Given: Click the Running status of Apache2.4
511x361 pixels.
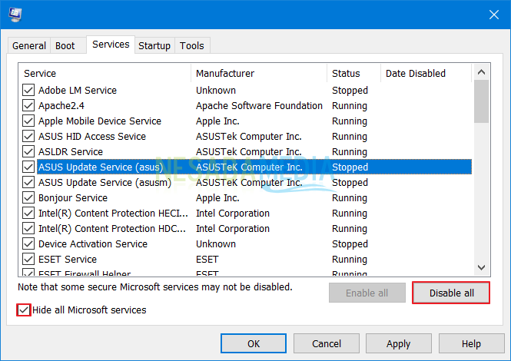Looking at the screenshot, I should pyautogui.click(x=350, y=105).
